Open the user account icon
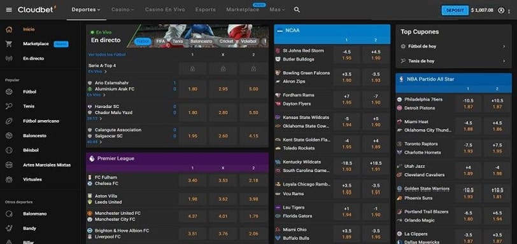 click(x=501, y=10)
